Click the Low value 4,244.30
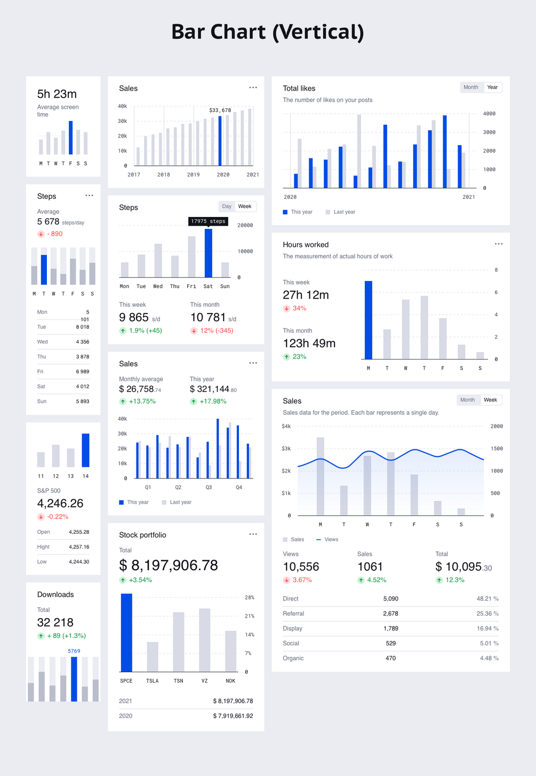 point(79,562)
